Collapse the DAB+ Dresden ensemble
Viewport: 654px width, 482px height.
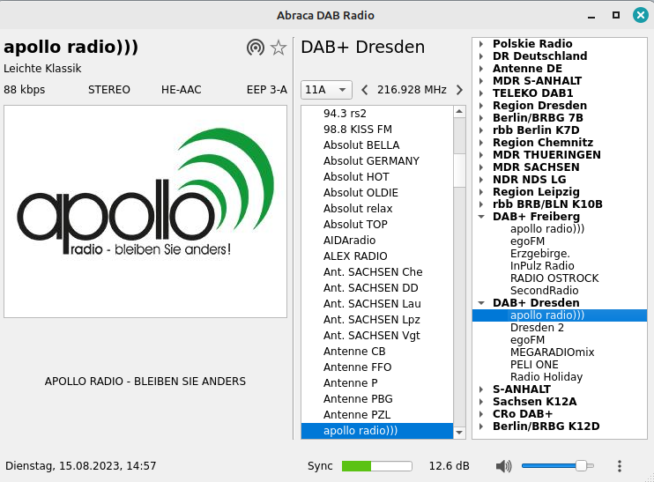click(x=481, y=303)
